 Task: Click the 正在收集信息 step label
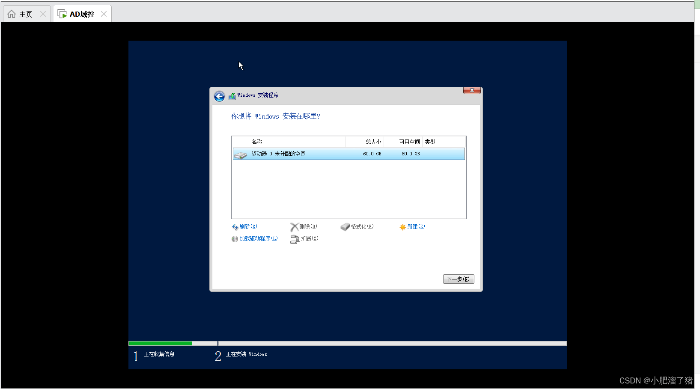point(159,354)
